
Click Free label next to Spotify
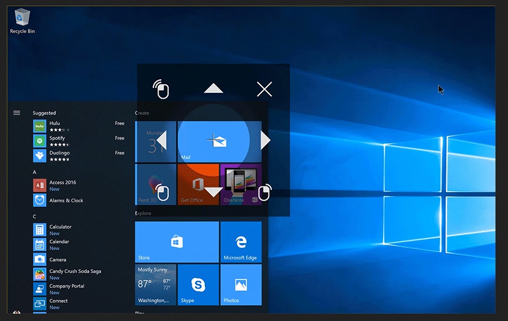coord(120,138)
